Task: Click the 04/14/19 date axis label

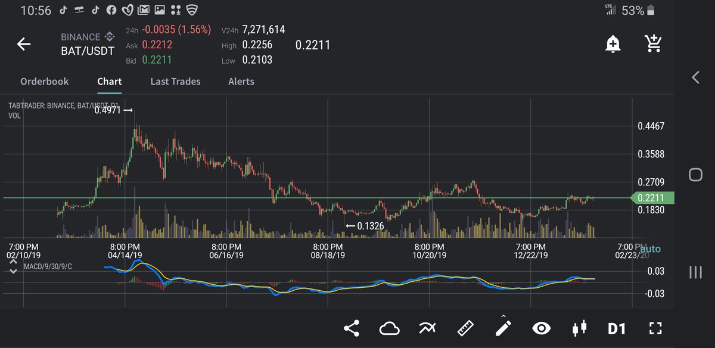Action: (x=125, y=256)
